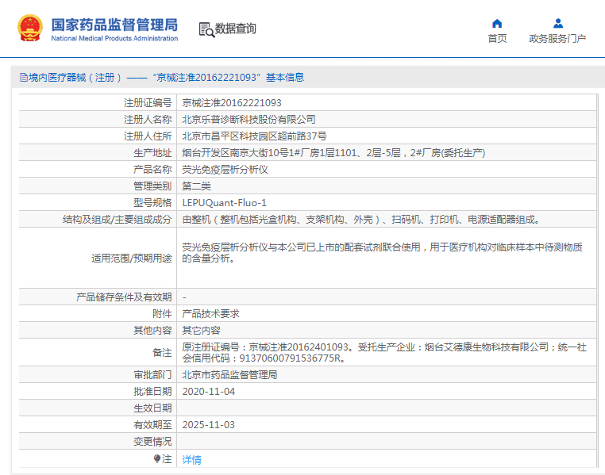
Task: Click the 审批部门 row label
Action: (x=152, y=374)
